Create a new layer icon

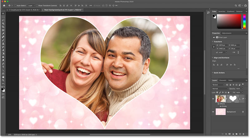240,134
